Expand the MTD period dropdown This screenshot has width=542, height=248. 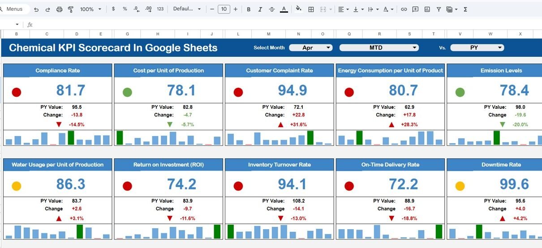tap(379, 47)
